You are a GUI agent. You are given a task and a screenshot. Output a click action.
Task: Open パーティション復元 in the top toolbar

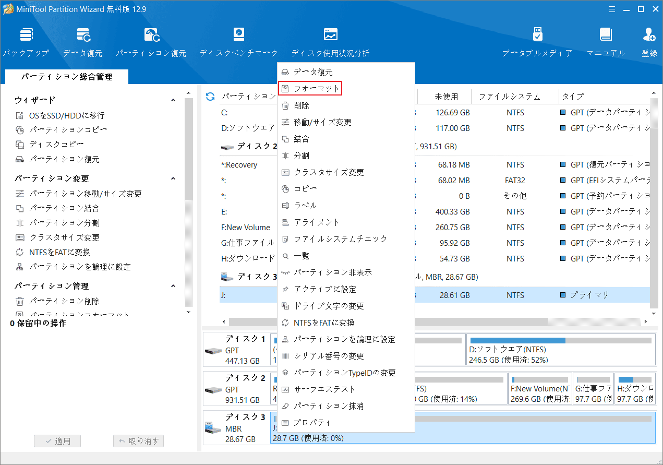pos(151,42)
